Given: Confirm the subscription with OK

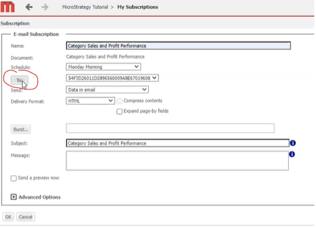Looking at the screenshot, I should click(x=8, y=217).
